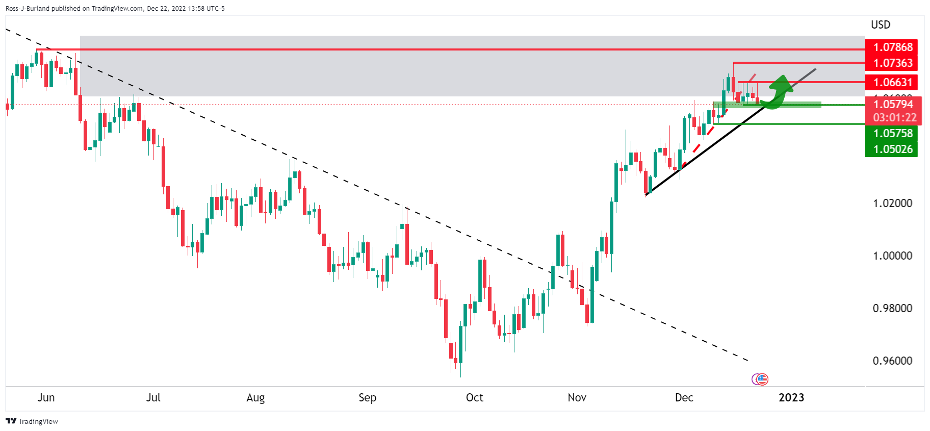
Task: Click the 1.05758 green price label
Action: (x=892, y=133)
